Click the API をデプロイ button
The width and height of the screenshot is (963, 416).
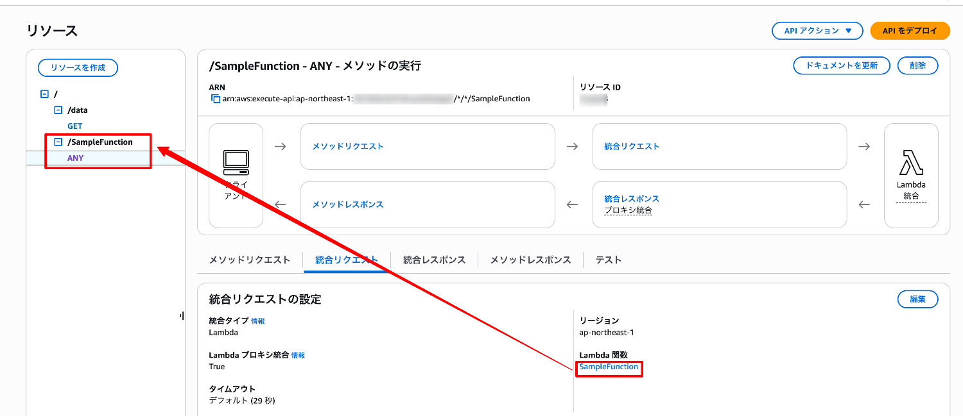(x=910, y=31)
